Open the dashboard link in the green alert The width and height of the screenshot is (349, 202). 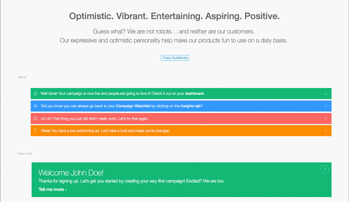coord(195,94)
